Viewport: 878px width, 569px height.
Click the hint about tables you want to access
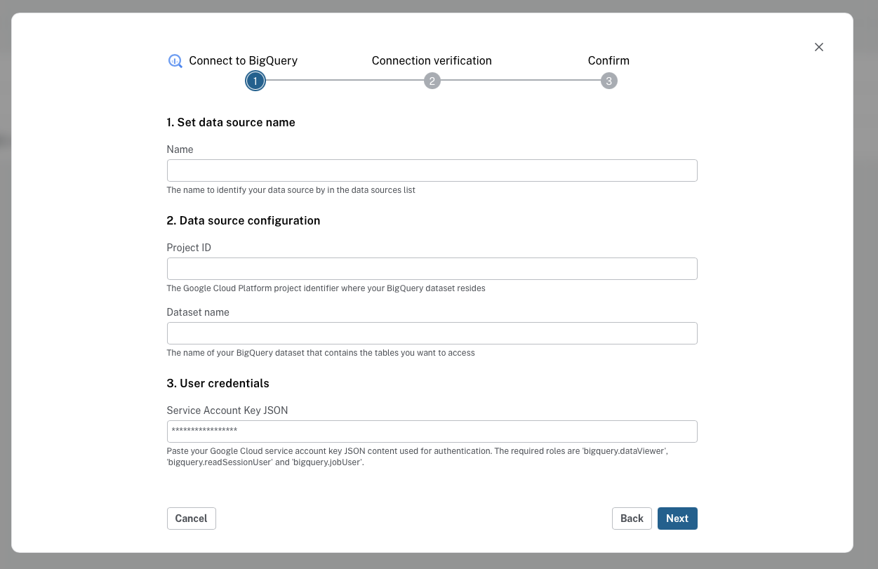(x=321, y=353)
